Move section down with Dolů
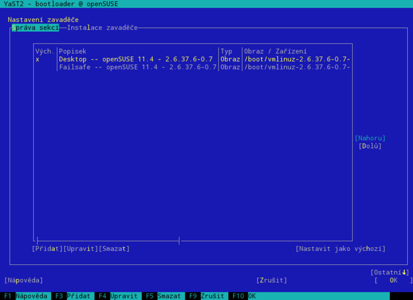This screenshot has height=300, width=413. click(x=370, y=146)
